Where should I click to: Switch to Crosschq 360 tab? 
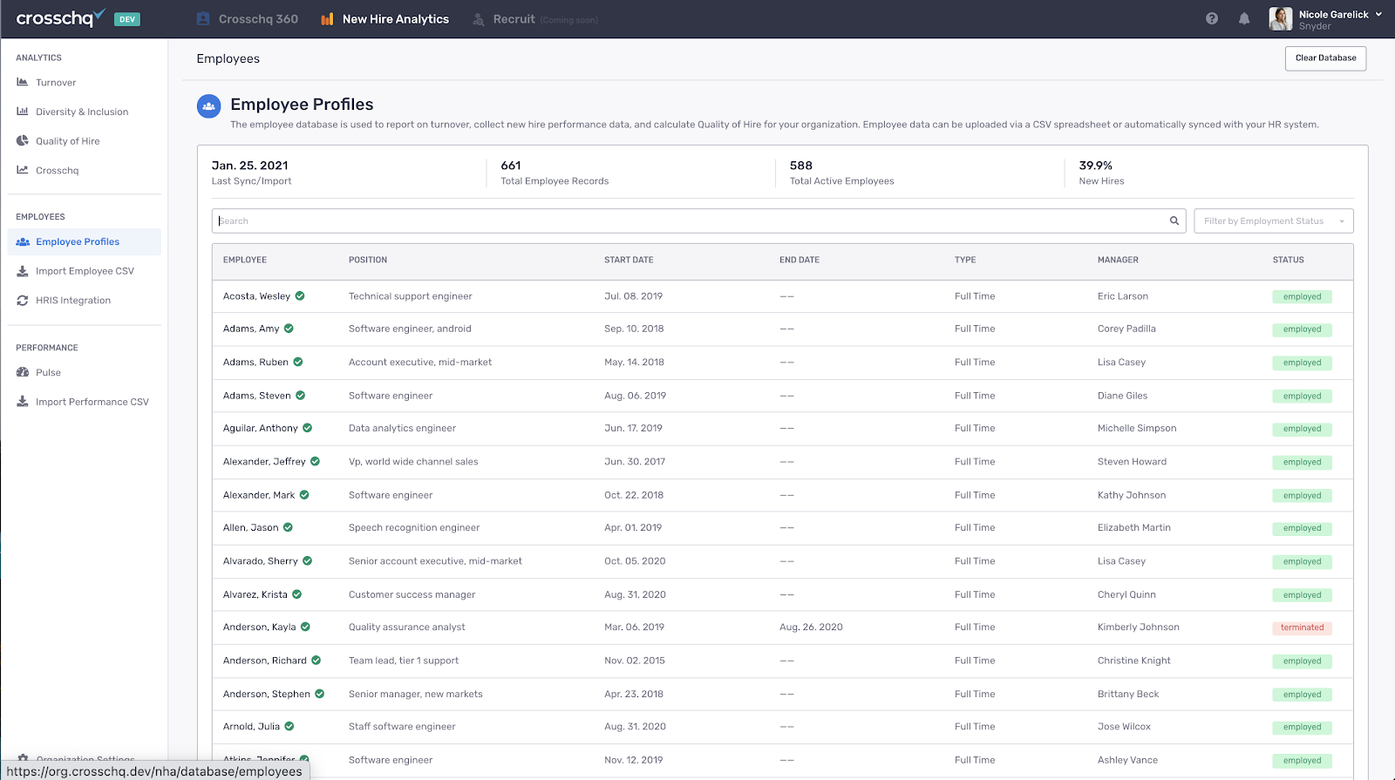(248, 19)
